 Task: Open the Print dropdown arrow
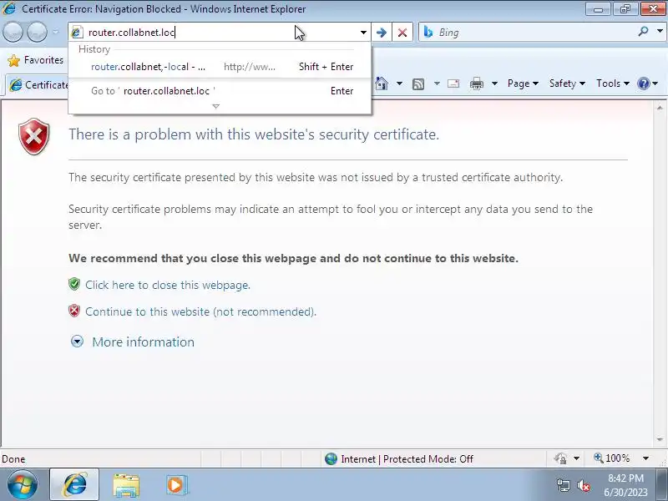tap(494, 83)
